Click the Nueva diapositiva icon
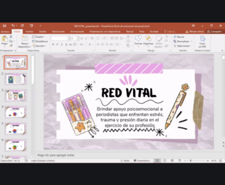The width and height of the screenshot is (225, 185). pyautogui.click(x=25, y=39)
